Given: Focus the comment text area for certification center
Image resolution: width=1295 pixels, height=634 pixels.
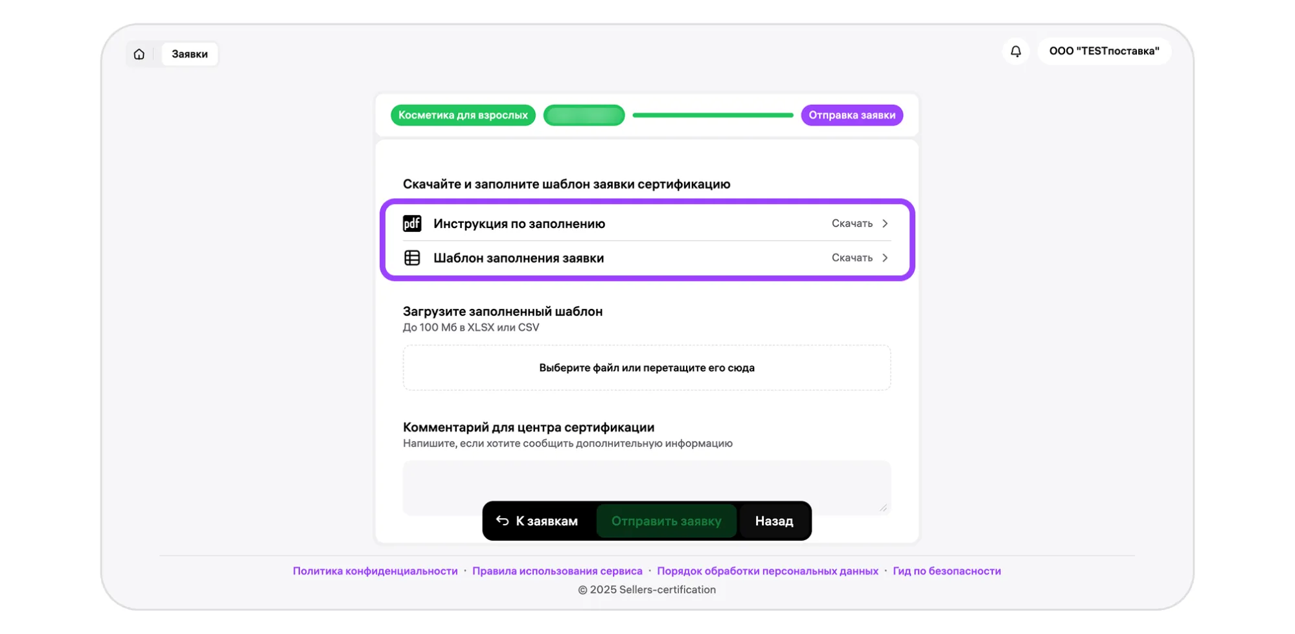Looking at the screenshot, I should pyautogui.click(x=647, y=479).
